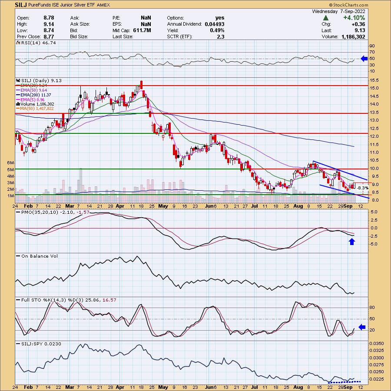Select the Low value 8.74
Image resolution: width=391 pixels, height=391 pixels.
point(49,30)
